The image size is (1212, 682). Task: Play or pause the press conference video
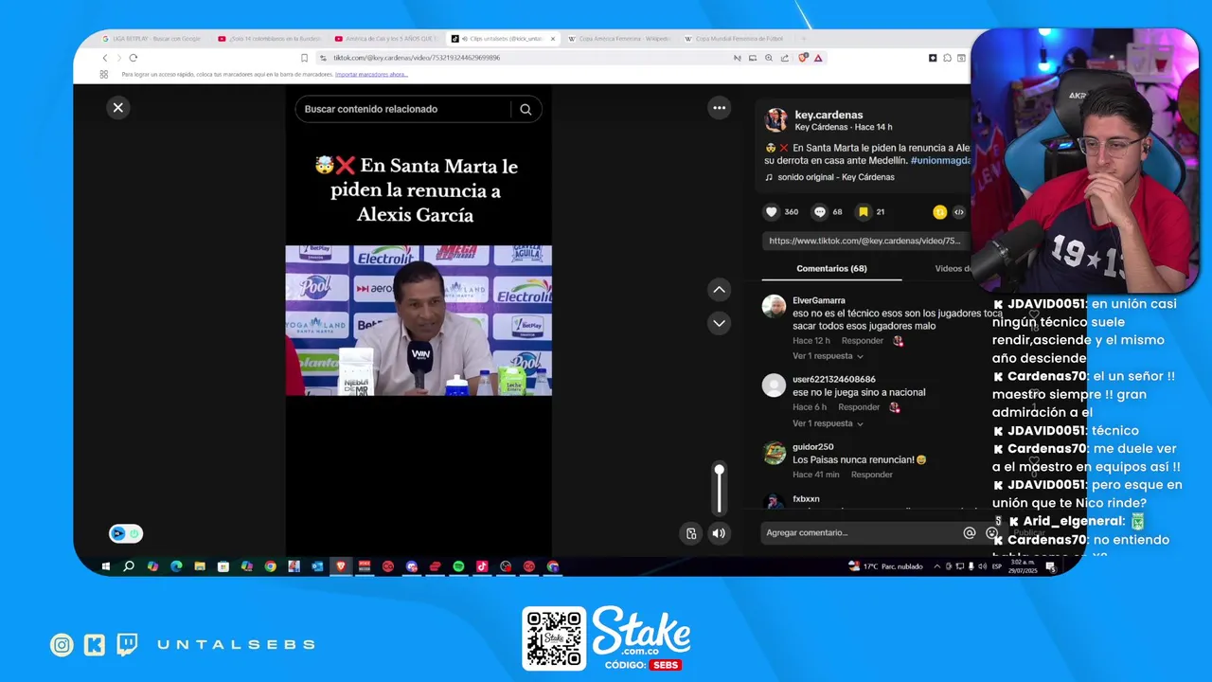click(x=419, y=320)
